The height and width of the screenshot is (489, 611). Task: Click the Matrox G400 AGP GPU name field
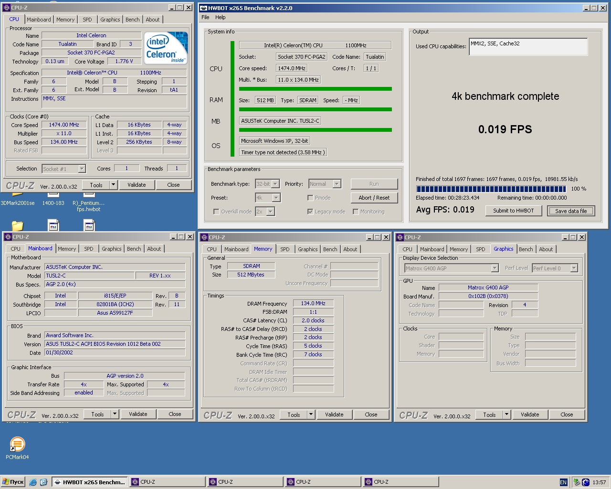488,287
